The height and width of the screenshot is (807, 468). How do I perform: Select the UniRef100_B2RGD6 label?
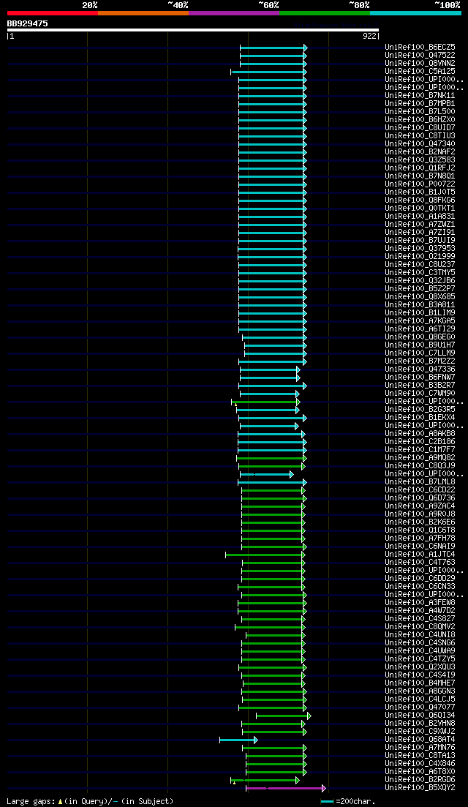[420, 779]
